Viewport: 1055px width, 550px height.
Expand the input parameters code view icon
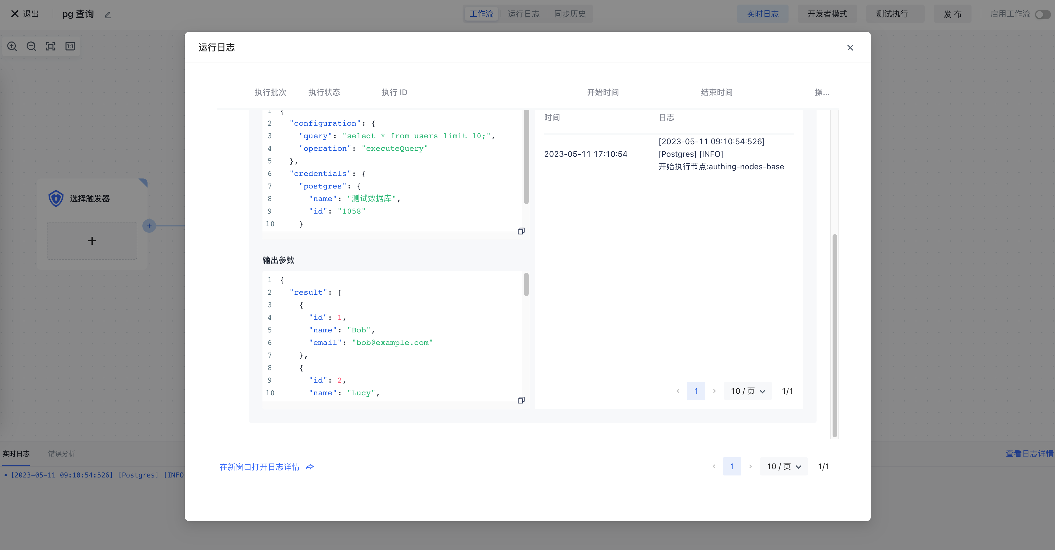point(521,231)
